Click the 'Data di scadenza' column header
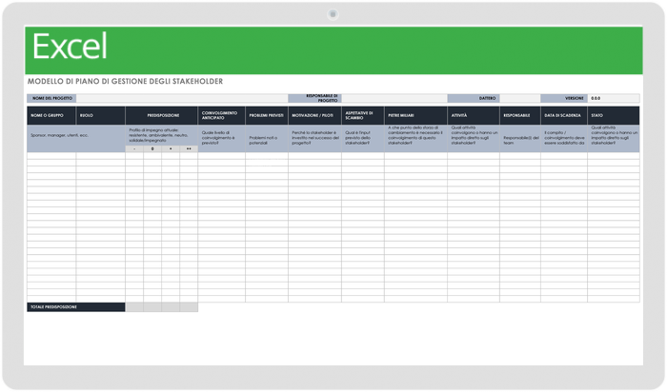 coord(564,115)
